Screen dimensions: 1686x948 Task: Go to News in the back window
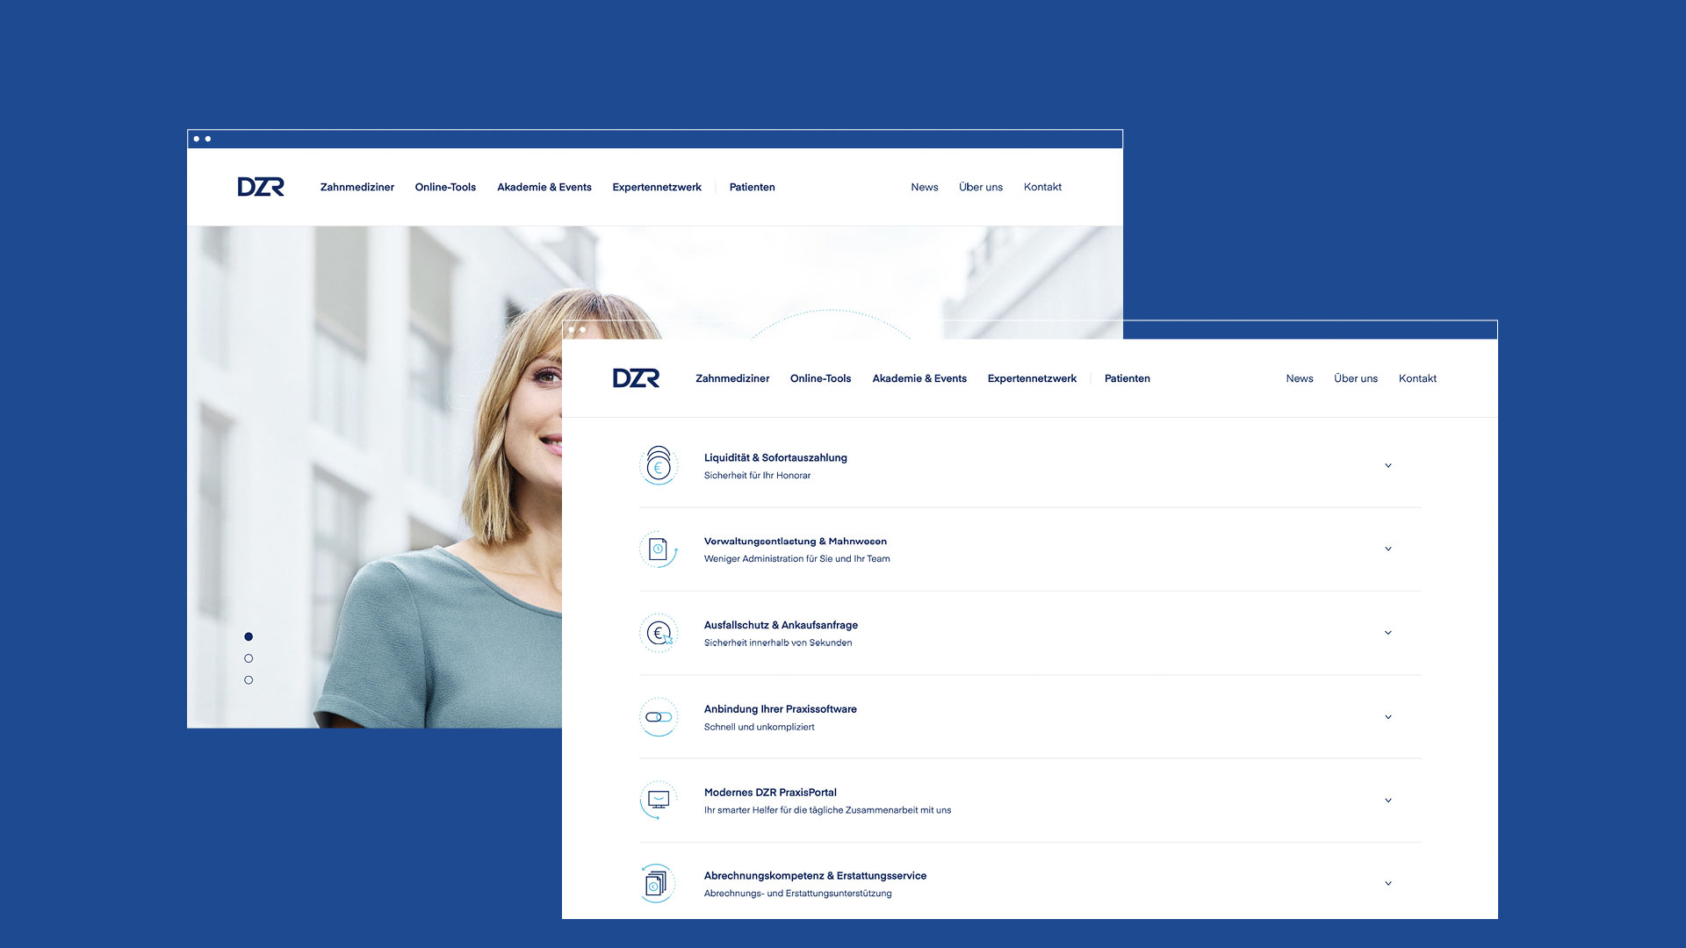pyautogui.click(x=925, y=187)
